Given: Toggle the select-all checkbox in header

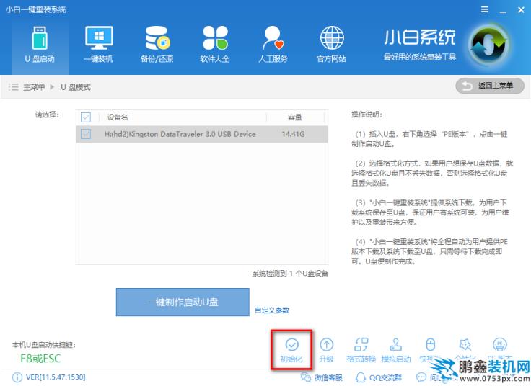Looking at the screenshot, I should [86, 117].
